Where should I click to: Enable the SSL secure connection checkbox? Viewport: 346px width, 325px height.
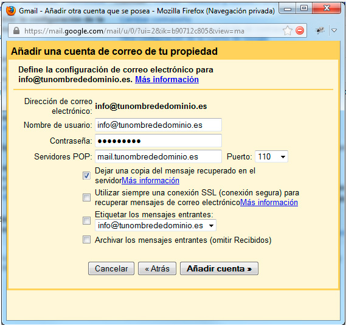(86, 197)
